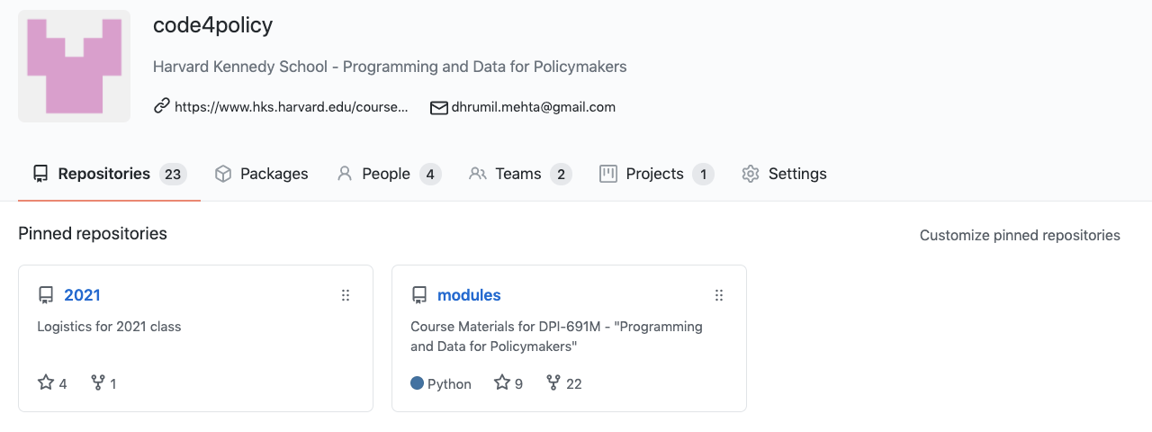This screenshot has width=1152, height=432.
Task: Click the Harvard Kennedy School description line
Action: click(390, 67)
